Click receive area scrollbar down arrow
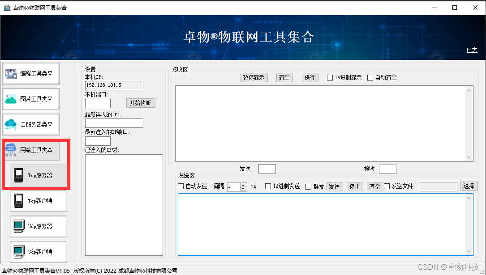The image size is (486, 275). click(469, 157)
